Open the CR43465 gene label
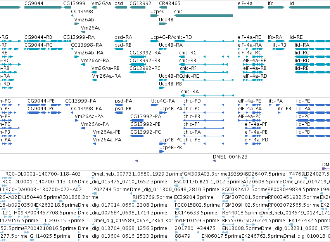This screenshot has width=330, height=242. pyautogui.click(x=169, y=3)
